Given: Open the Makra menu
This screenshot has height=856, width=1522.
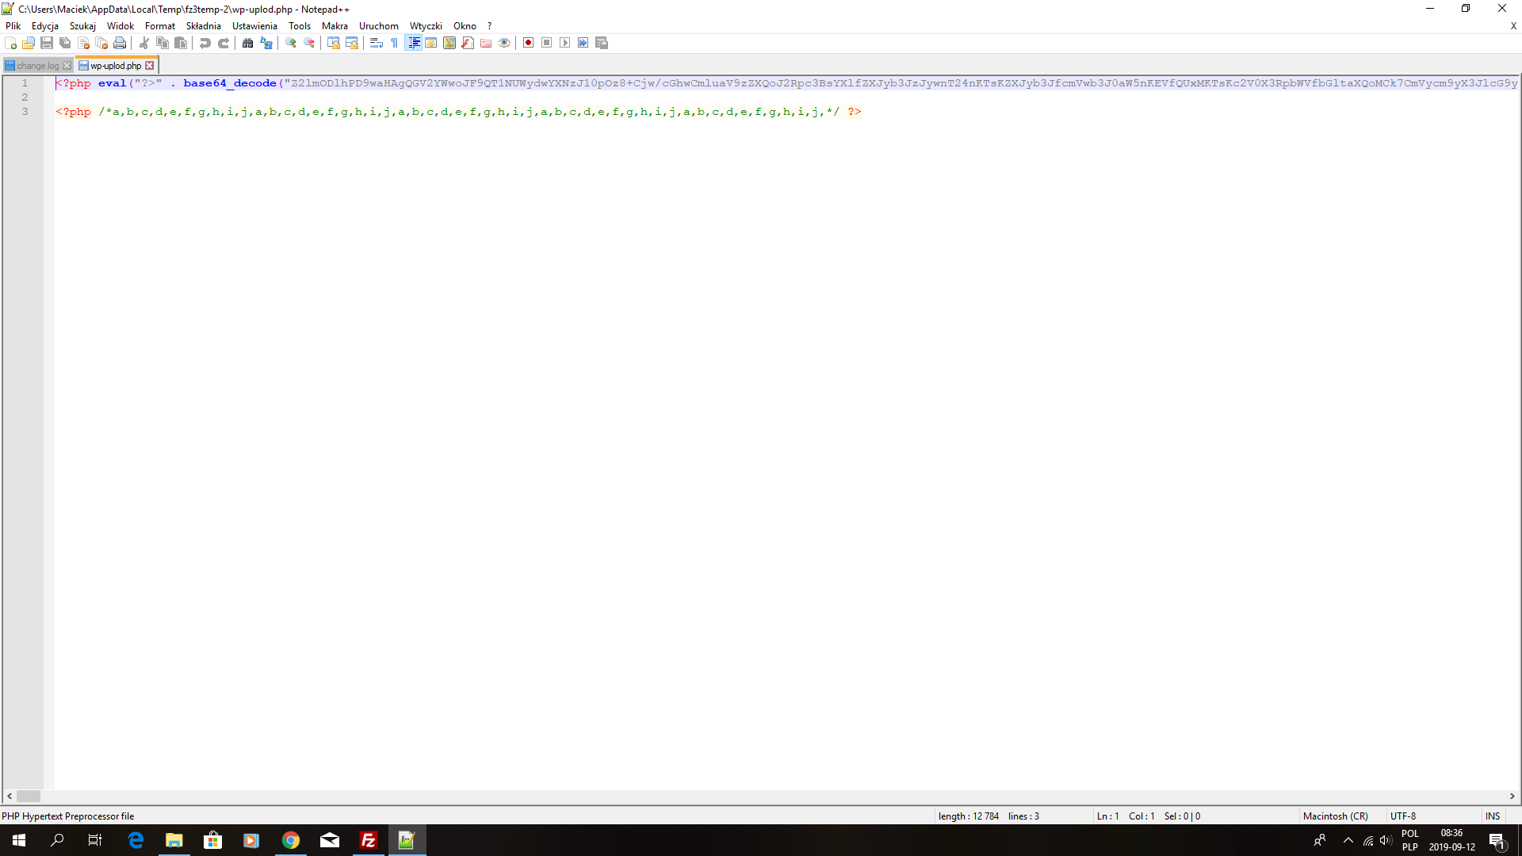Looking at the screenshot, I should coord(335,26).
